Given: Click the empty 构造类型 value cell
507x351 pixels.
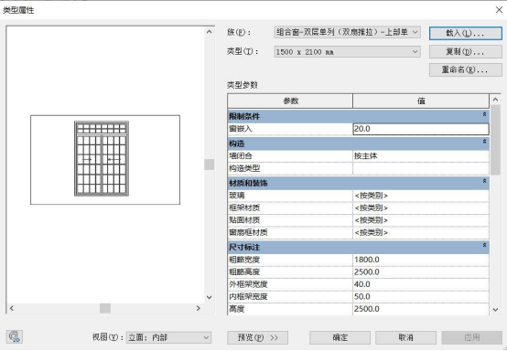Looking at the screenshot, I should pyautogui.click(x=421, y=168).
